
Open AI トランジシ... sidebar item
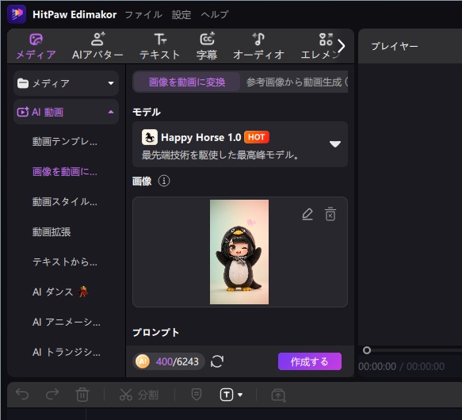[x=67, y=352]
